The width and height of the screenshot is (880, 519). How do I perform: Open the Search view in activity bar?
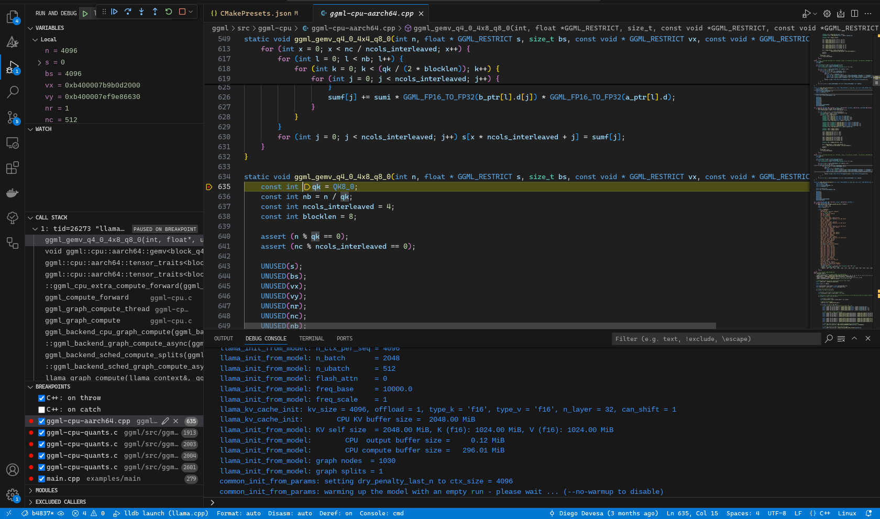12,92
